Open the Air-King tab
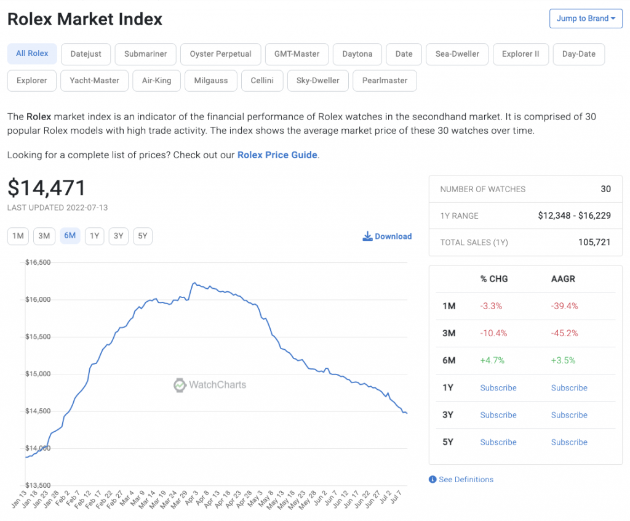The height and width of the screenshot is (521, 630). click(x=157, y=81)
